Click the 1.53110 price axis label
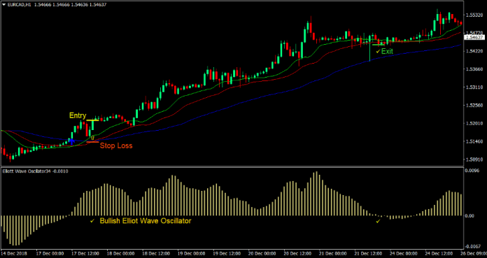The image size is (487, 258). tap(475, 87)
